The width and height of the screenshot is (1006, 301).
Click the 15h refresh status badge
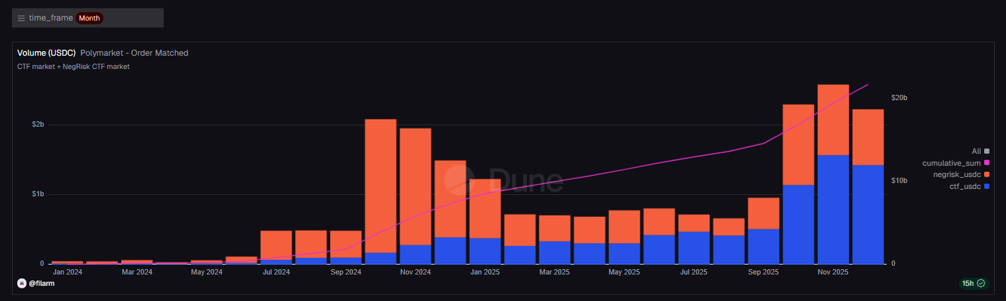click(x=974, y=283)
